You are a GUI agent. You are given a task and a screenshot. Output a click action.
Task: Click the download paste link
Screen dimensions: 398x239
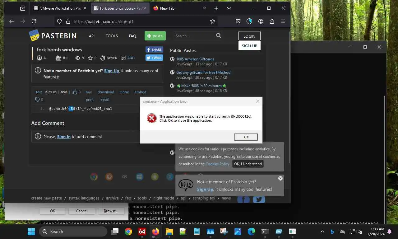point(106,92)
